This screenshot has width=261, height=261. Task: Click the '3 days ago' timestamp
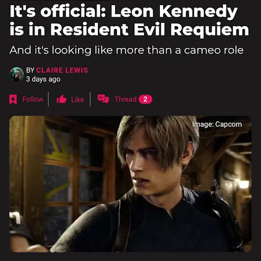tap(43, 79)
